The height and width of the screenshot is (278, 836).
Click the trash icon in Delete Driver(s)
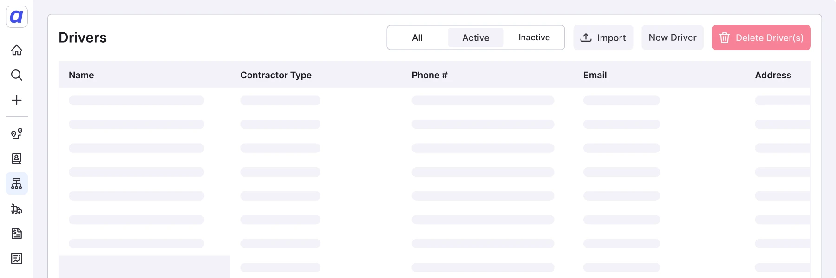coord(725,38)
